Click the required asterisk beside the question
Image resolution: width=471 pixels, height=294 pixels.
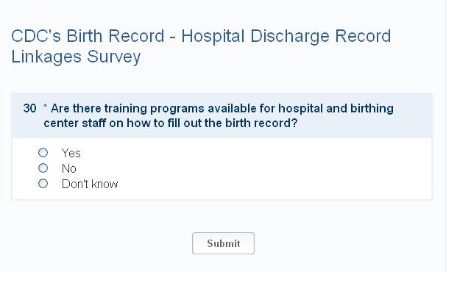coord(46,108)
